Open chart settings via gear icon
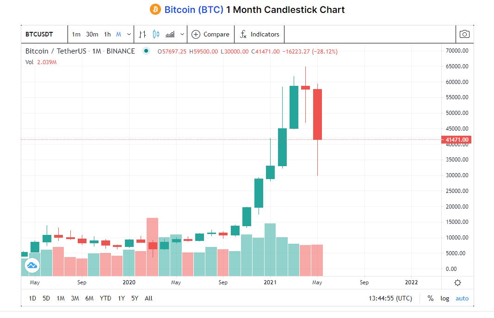 click(457, 282)
